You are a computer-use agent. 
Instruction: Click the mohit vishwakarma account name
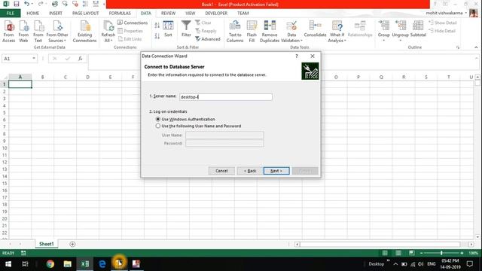coord(444,13)
